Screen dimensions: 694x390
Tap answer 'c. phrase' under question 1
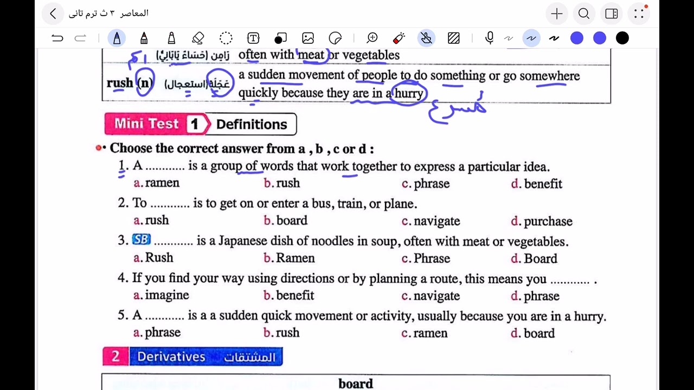coord(426,184)
